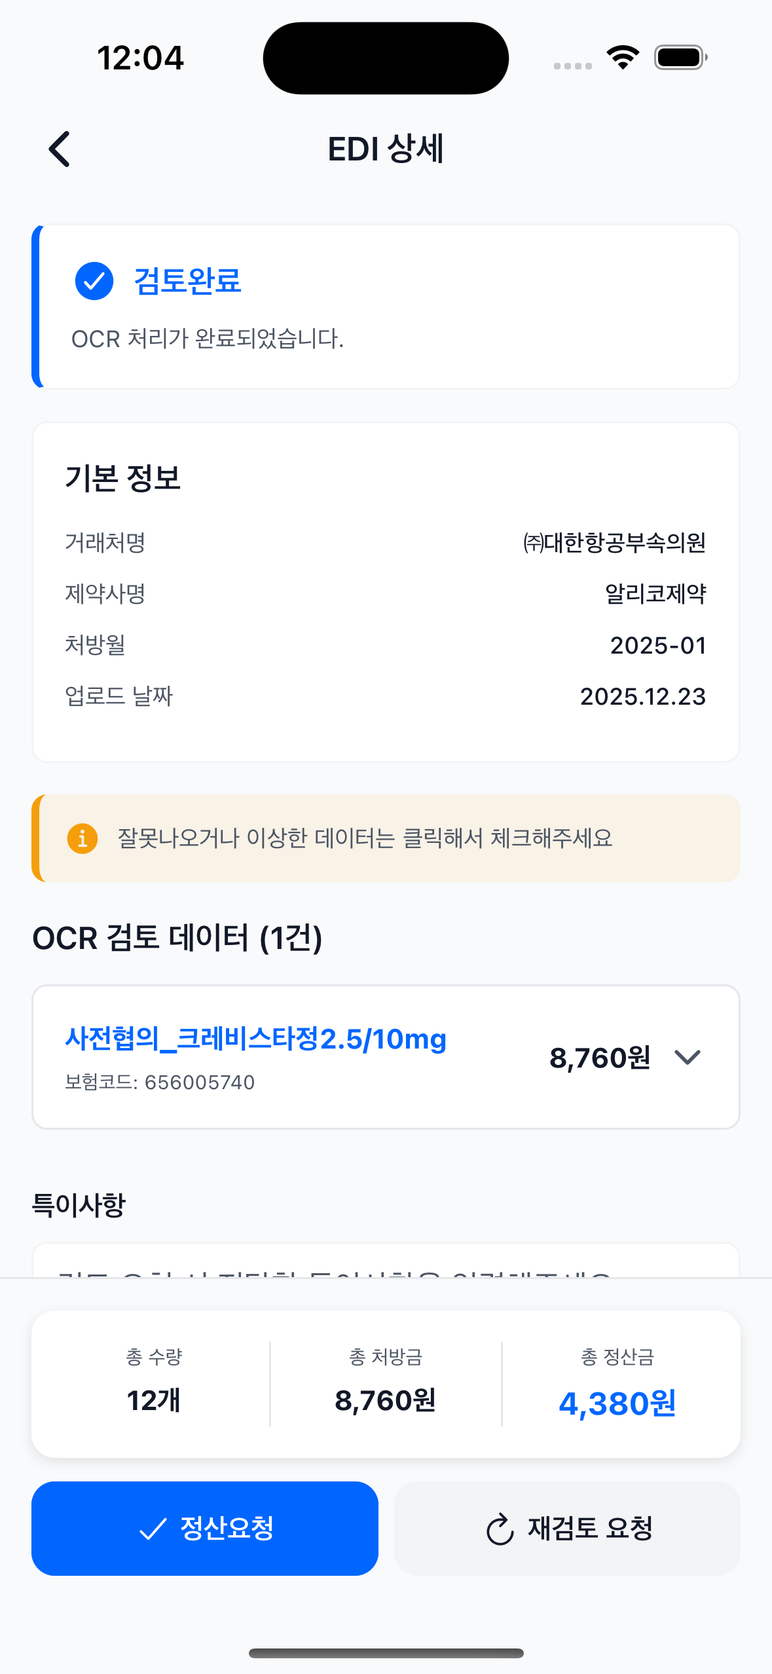Viewport: 772px width, 1674px height.
Task: Tap the home indicator bar
Action: tap(386, 1653)
